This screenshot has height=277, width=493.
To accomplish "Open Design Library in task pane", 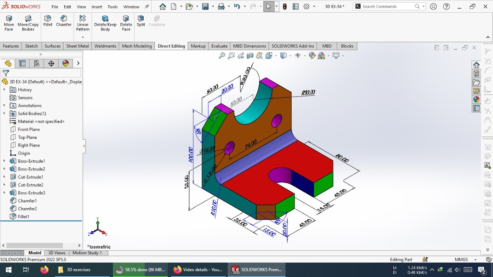I will 476,73.
